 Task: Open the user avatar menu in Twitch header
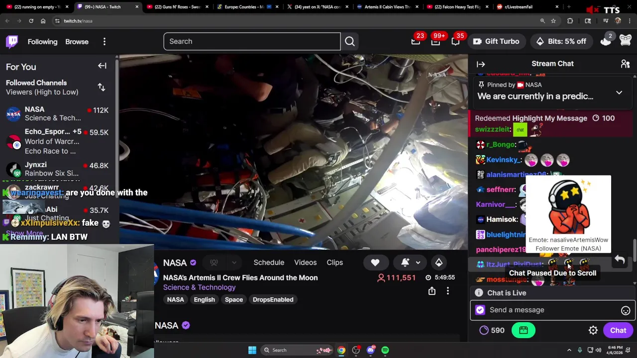pos(626,41)
